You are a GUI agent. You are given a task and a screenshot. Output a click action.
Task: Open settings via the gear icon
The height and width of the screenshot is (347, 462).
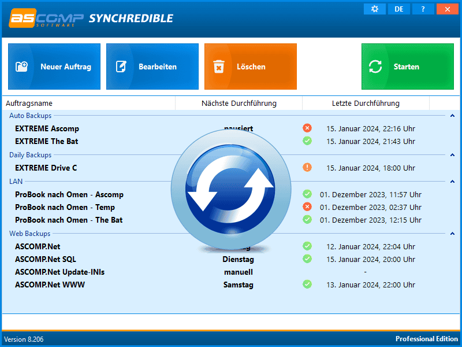coord(374,9)
